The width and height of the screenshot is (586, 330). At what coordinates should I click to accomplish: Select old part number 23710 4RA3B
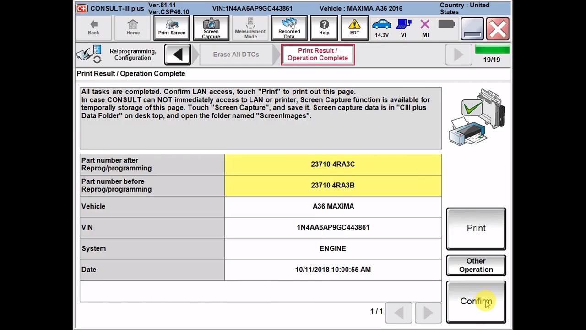point(333,186)
